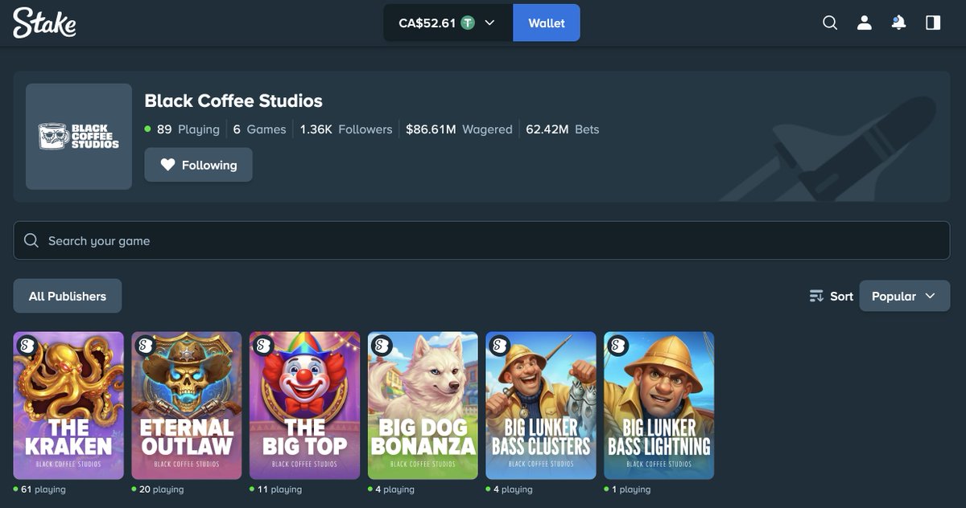This screenshot has height=508, width=966.
Task: Click the search field magnifier icon
Action: [x=31, y=240]
